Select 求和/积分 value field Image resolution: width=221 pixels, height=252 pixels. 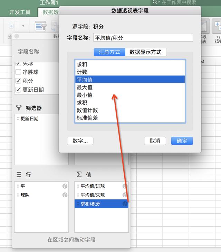pyautogui.click(x=101, y=204)
